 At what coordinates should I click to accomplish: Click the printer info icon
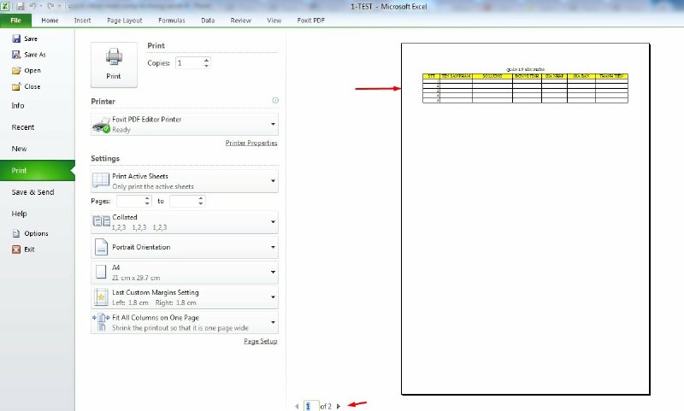coord(275,101)
